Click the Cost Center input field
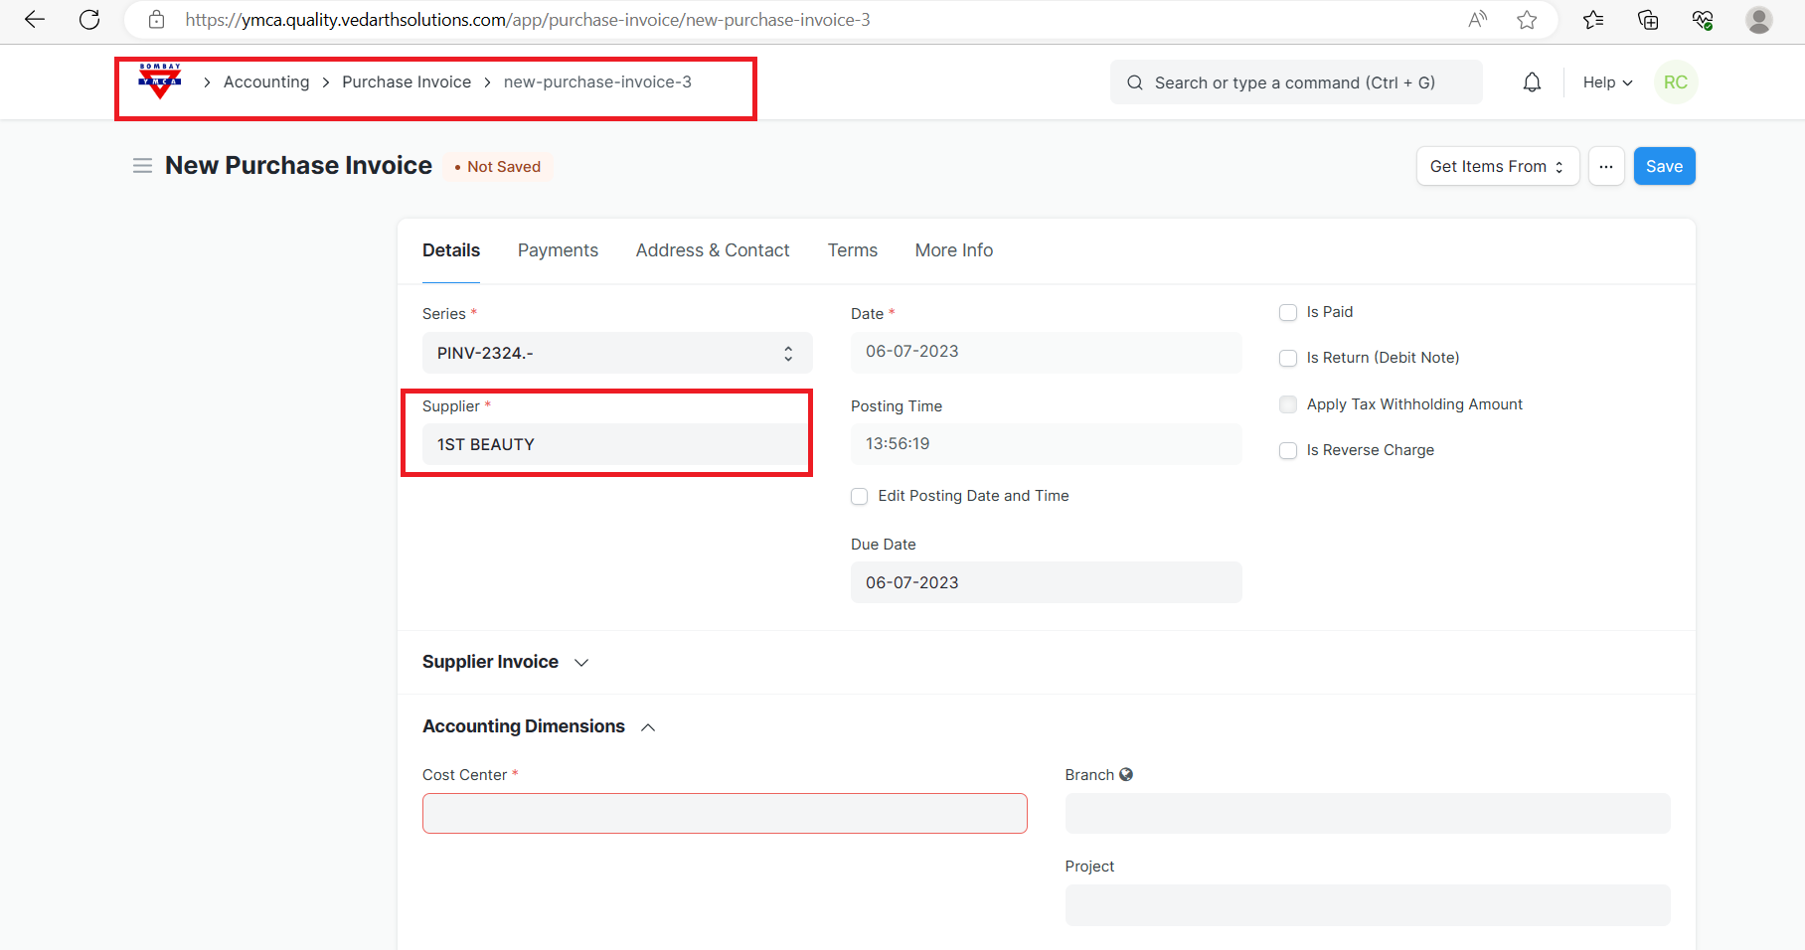Screen dimensions: 1805x950 725,814
